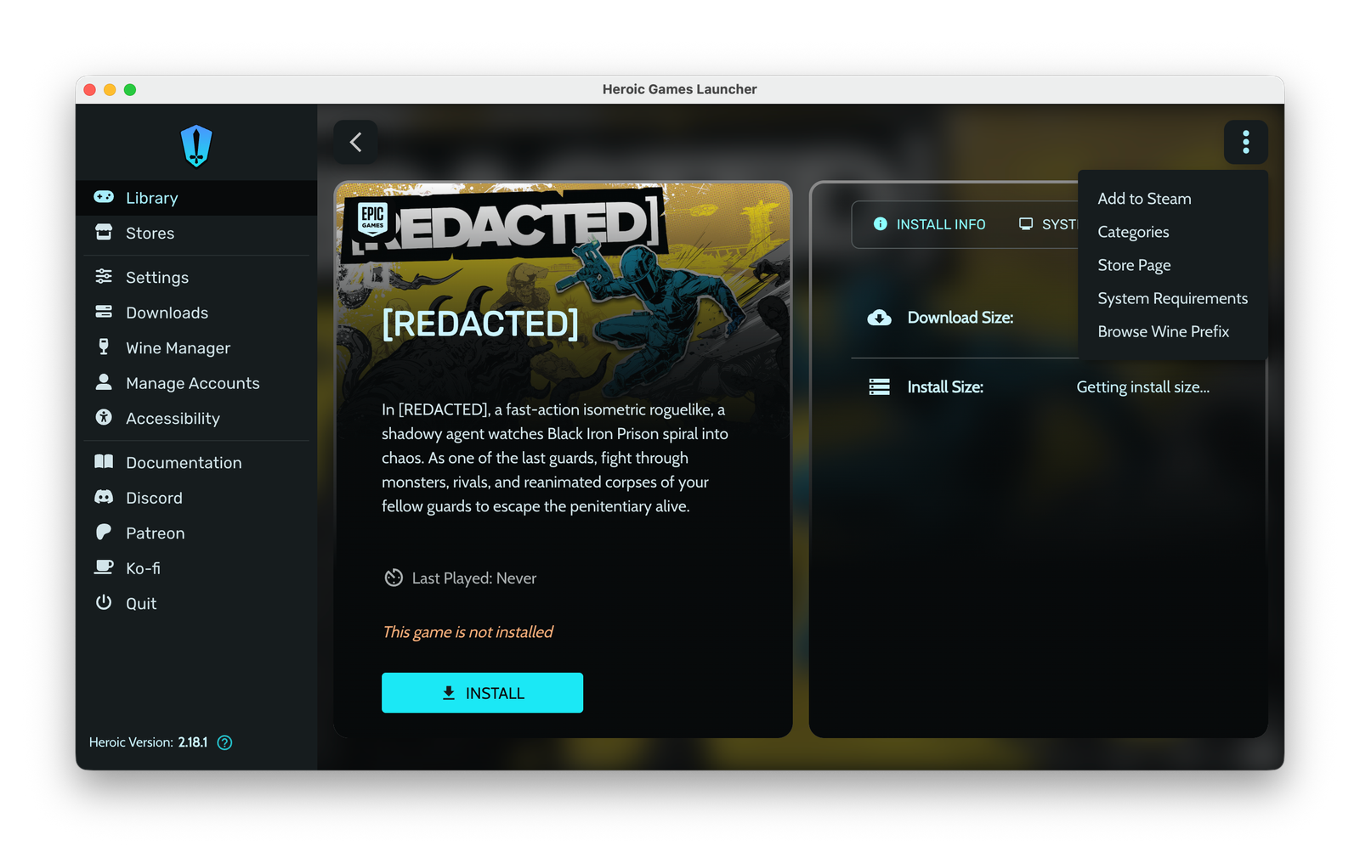Viewport: 1360px width, 846px height.
Task: Click the Ko-fi cup icon
Action: (104, 567)
